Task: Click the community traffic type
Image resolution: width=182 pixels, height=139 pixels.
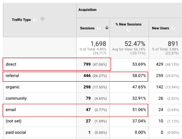Action: tap(16, 98)
